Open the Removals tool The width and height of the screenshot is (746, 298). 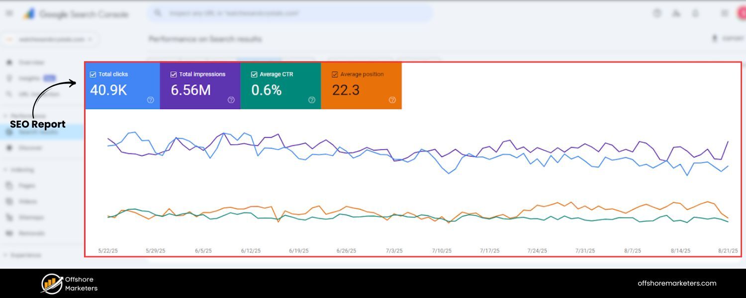point(31,233)
